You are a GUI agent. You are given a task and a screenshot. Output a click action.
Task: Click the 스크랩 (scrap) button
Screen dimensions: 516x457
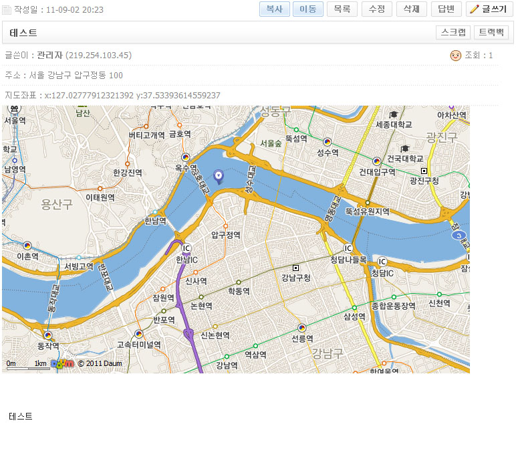453,32
